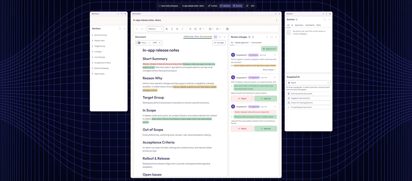
Task: Insert a bulleted list
Action: click(190, 29)
